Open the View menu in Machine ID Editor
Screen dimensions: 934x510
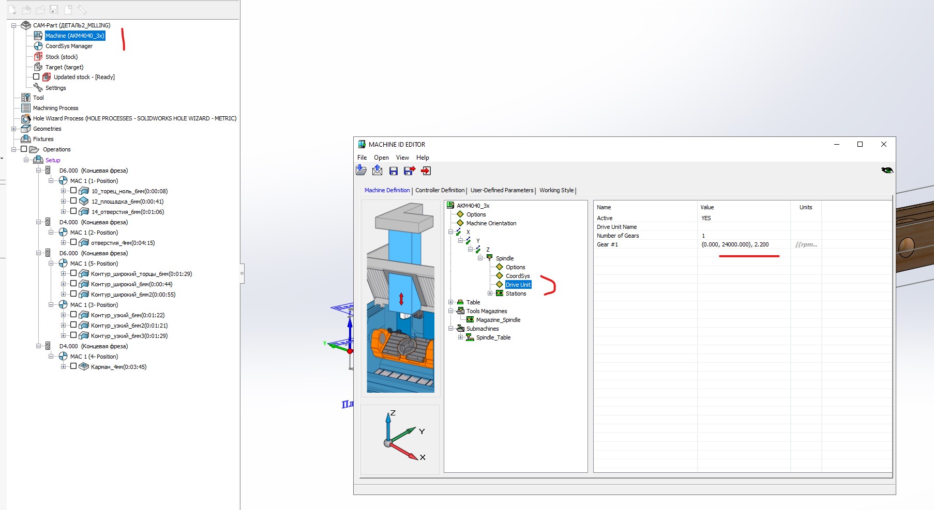click(402, 158)
